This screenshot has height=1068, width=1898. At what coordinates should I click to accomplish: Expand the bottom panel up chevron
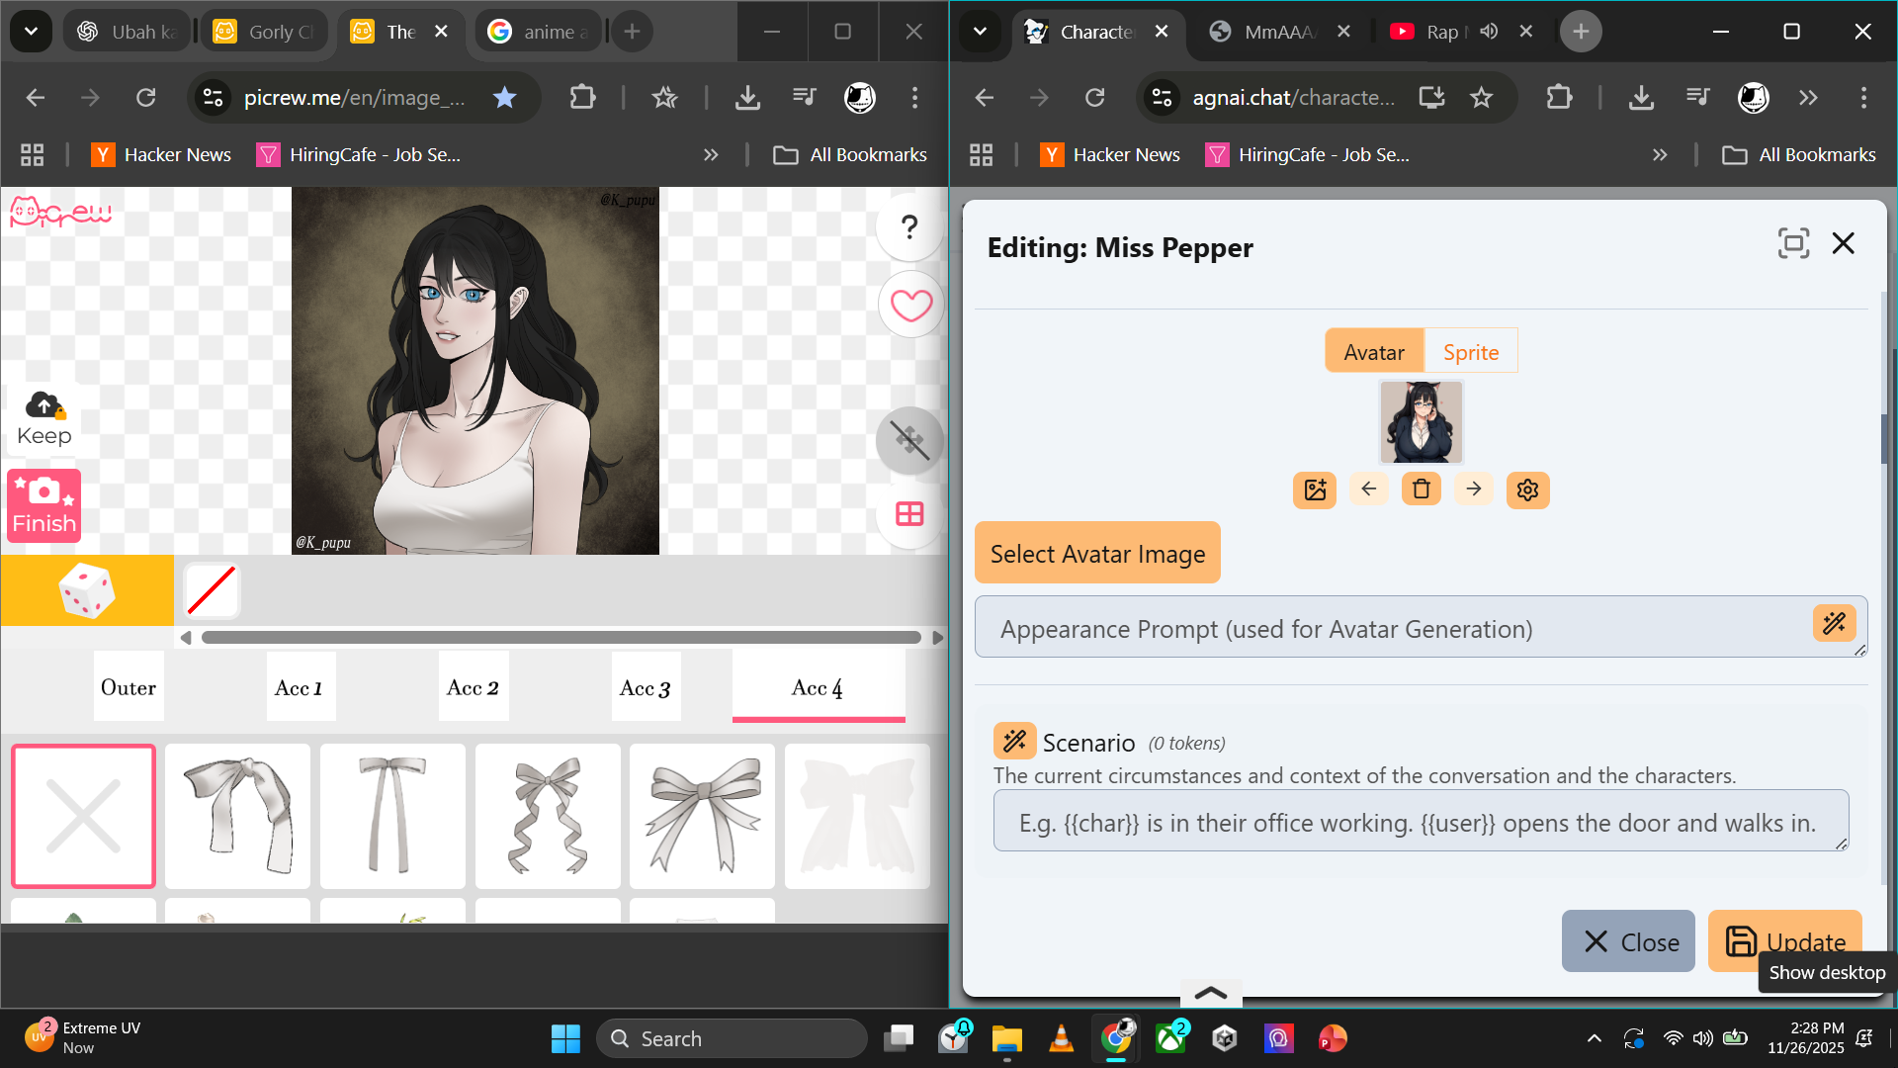pyautogui.click(x=1210, y=993)
